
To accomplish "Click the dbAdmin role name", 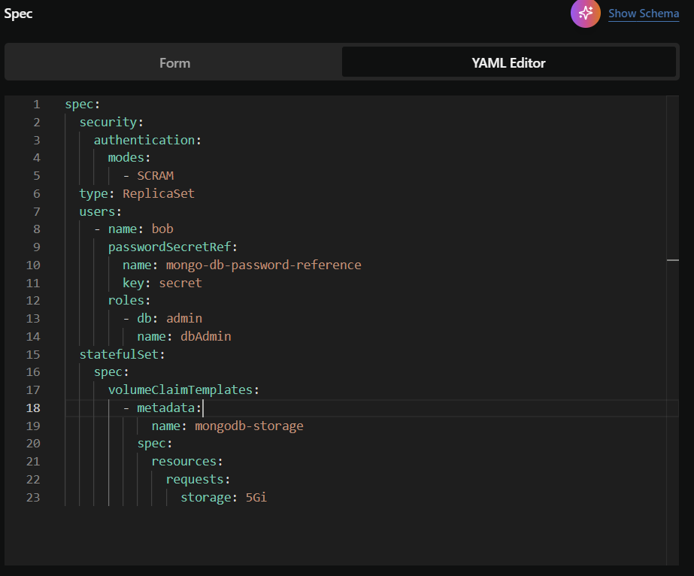I will [205, 336].
